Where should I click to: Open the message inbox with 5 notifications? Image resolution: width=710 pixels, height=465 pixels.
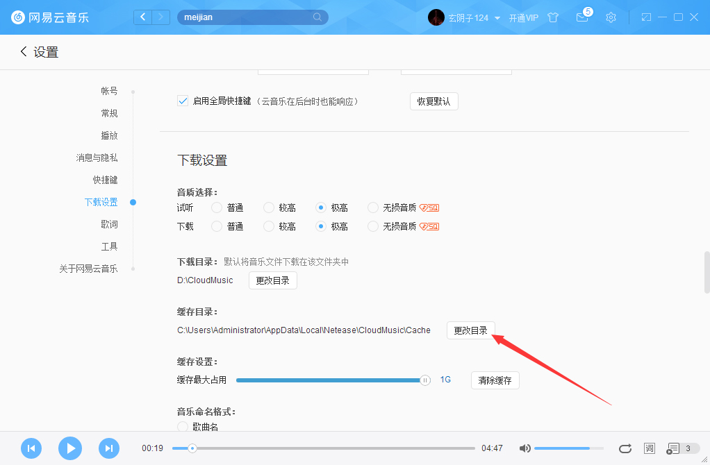(x=582, y=17)
